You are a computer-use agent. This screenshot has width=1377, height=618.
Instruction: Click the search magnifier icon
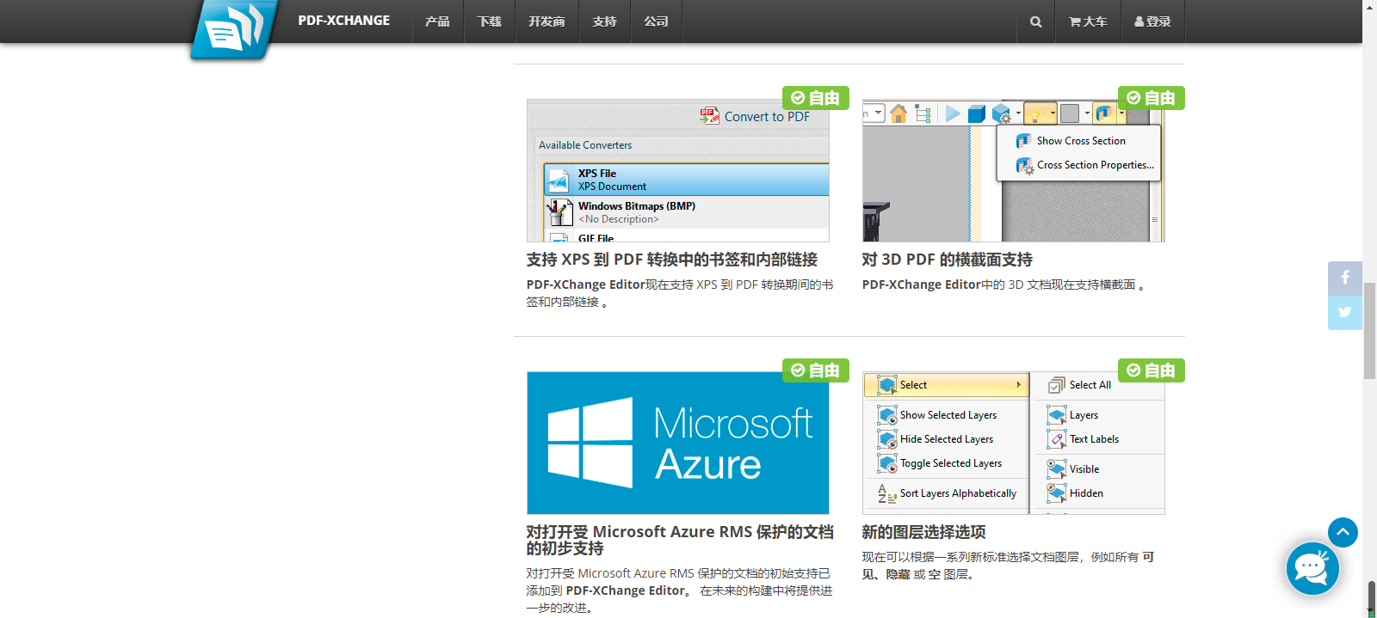pyautogui.click(x=1035, y=21)
